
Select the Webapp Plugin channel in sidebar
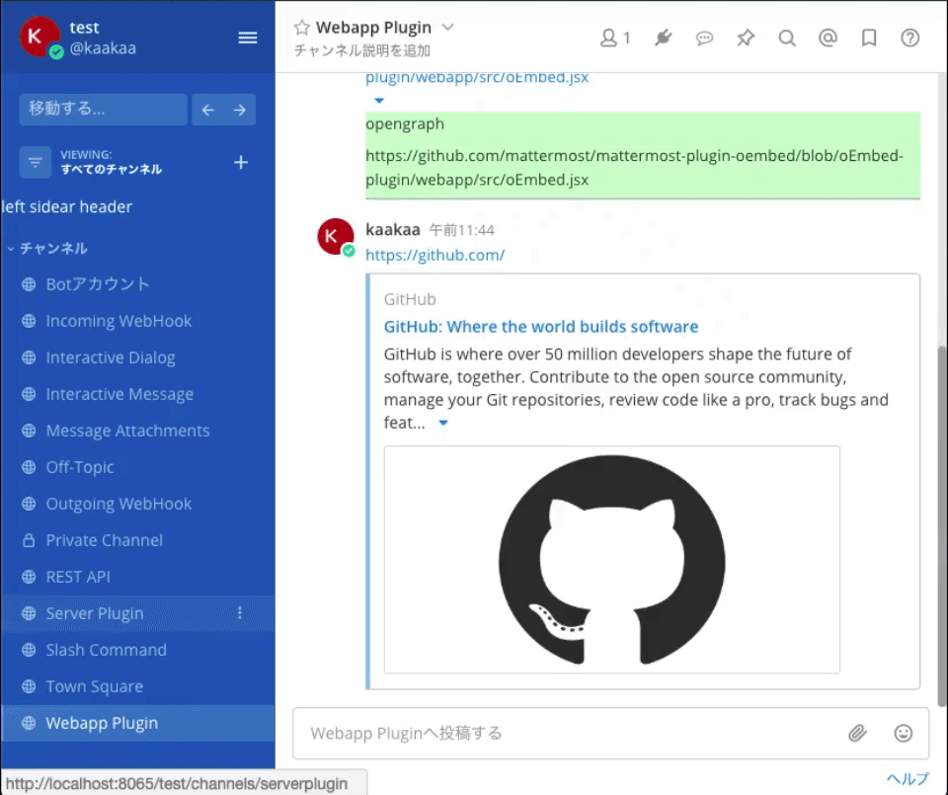[138, 723]
